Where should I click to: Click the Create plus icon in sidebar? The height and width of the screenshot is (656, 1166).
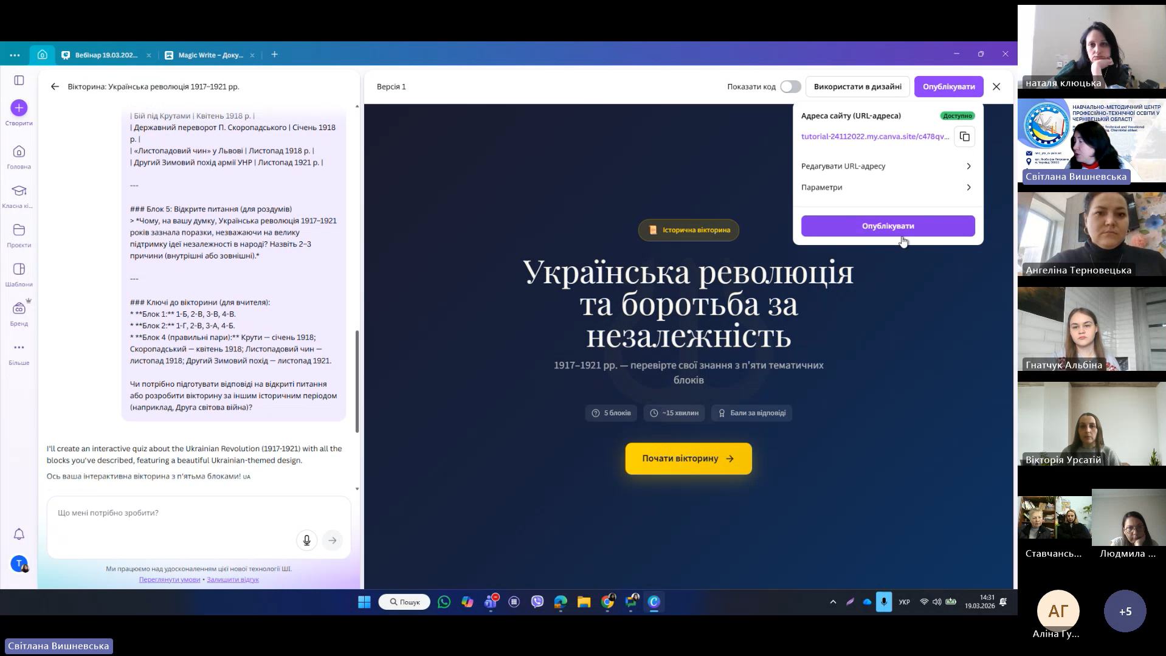19,108
